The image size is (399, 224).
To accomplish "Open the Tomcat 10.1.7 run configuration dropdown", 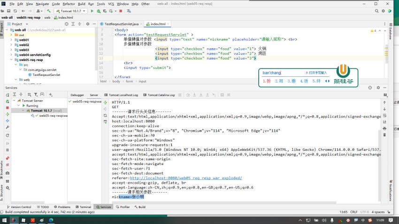I will pos(71,10).
